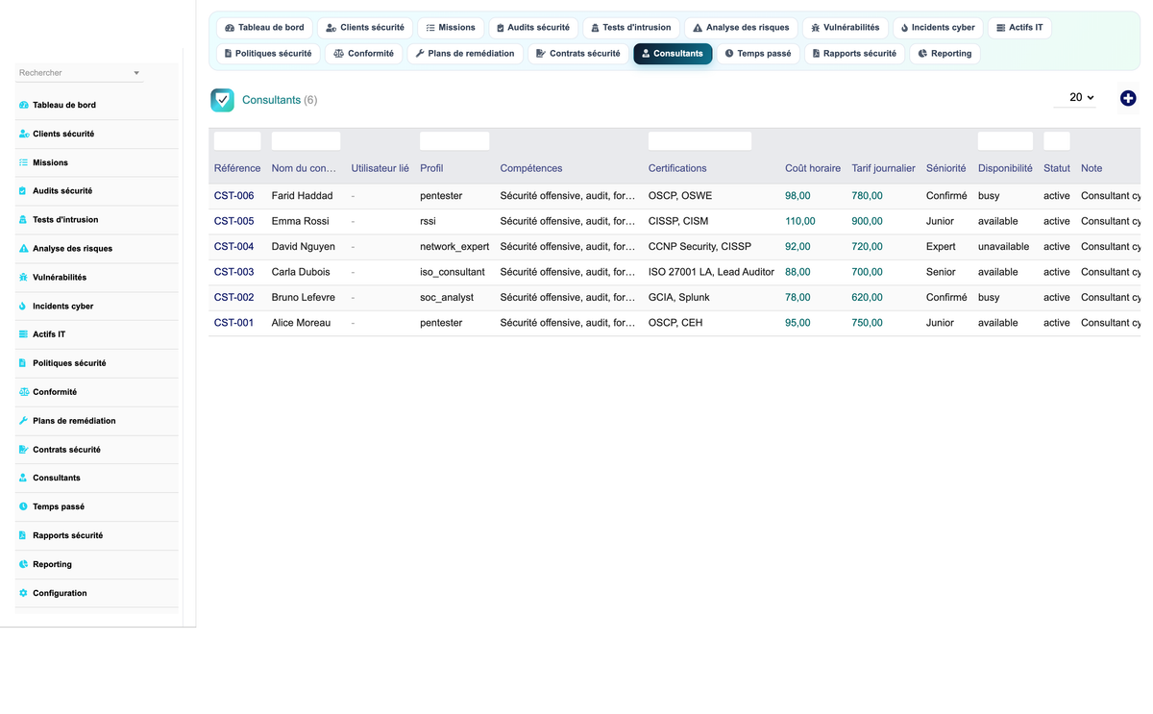Click the blue plus icon to add a consultant
This screenshot has height=714, width=1153.
[x=1128, y=98]
